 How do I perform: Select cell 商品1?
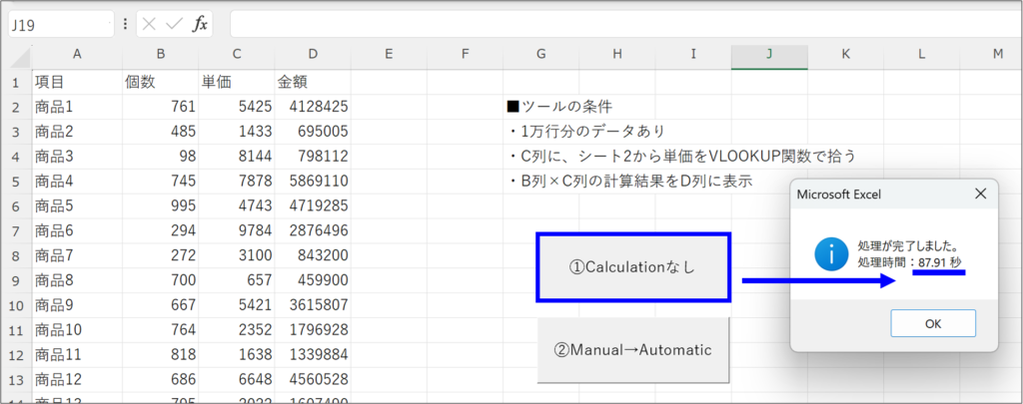pyautogui.click(x=77, y=107)
